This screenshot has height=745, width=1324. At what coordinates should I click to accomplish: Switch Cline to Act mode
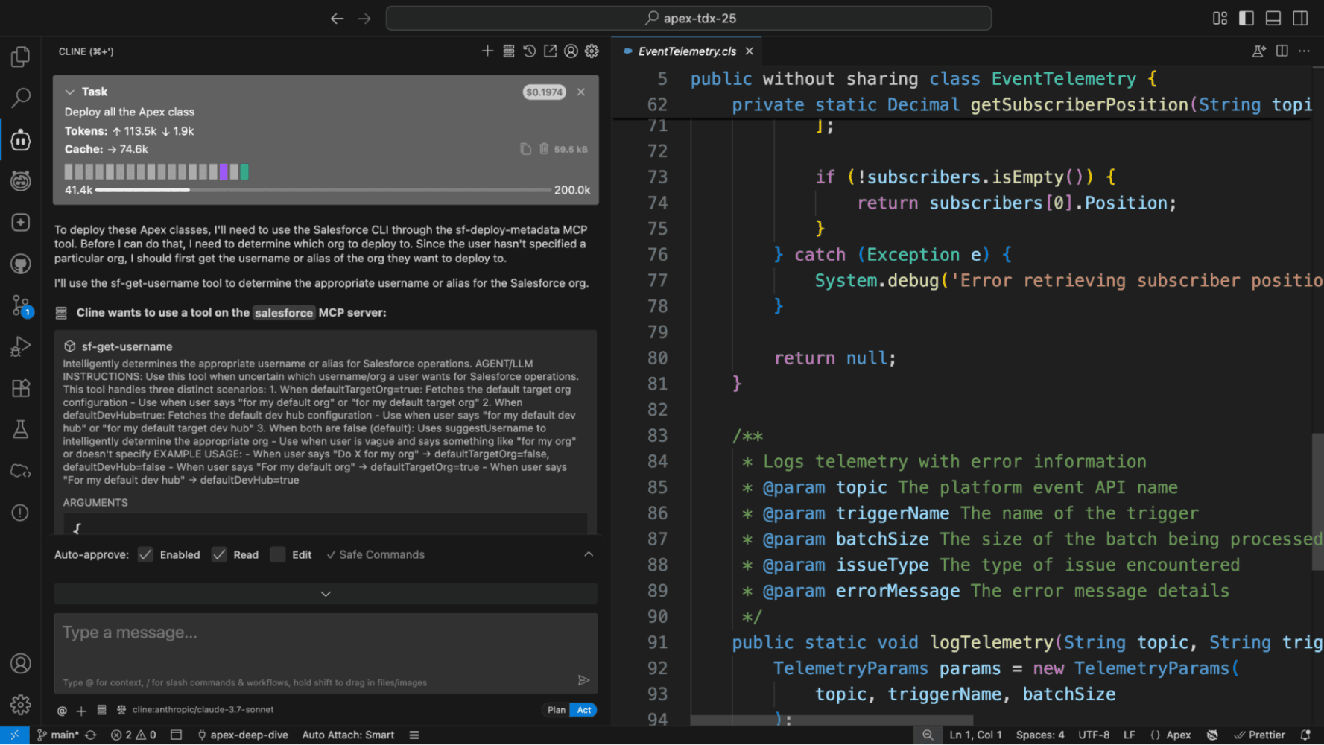583,710
